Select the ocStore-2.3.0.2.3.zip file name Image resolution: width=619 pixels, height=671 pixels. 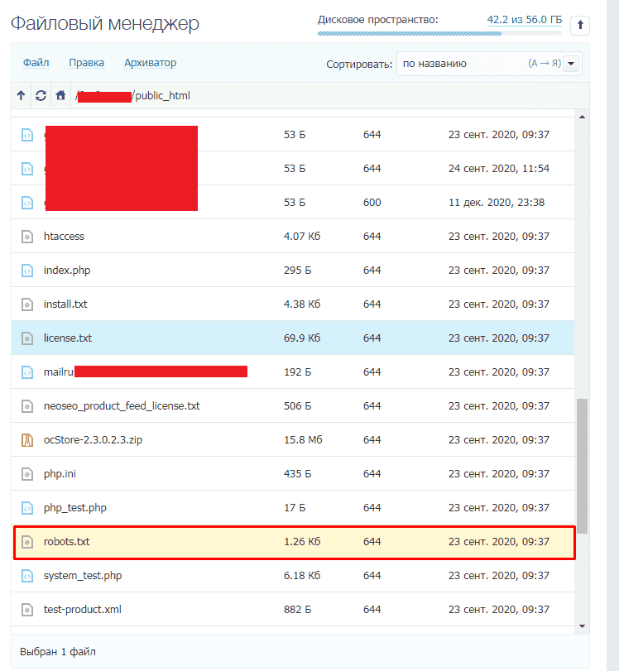point(93,440)
